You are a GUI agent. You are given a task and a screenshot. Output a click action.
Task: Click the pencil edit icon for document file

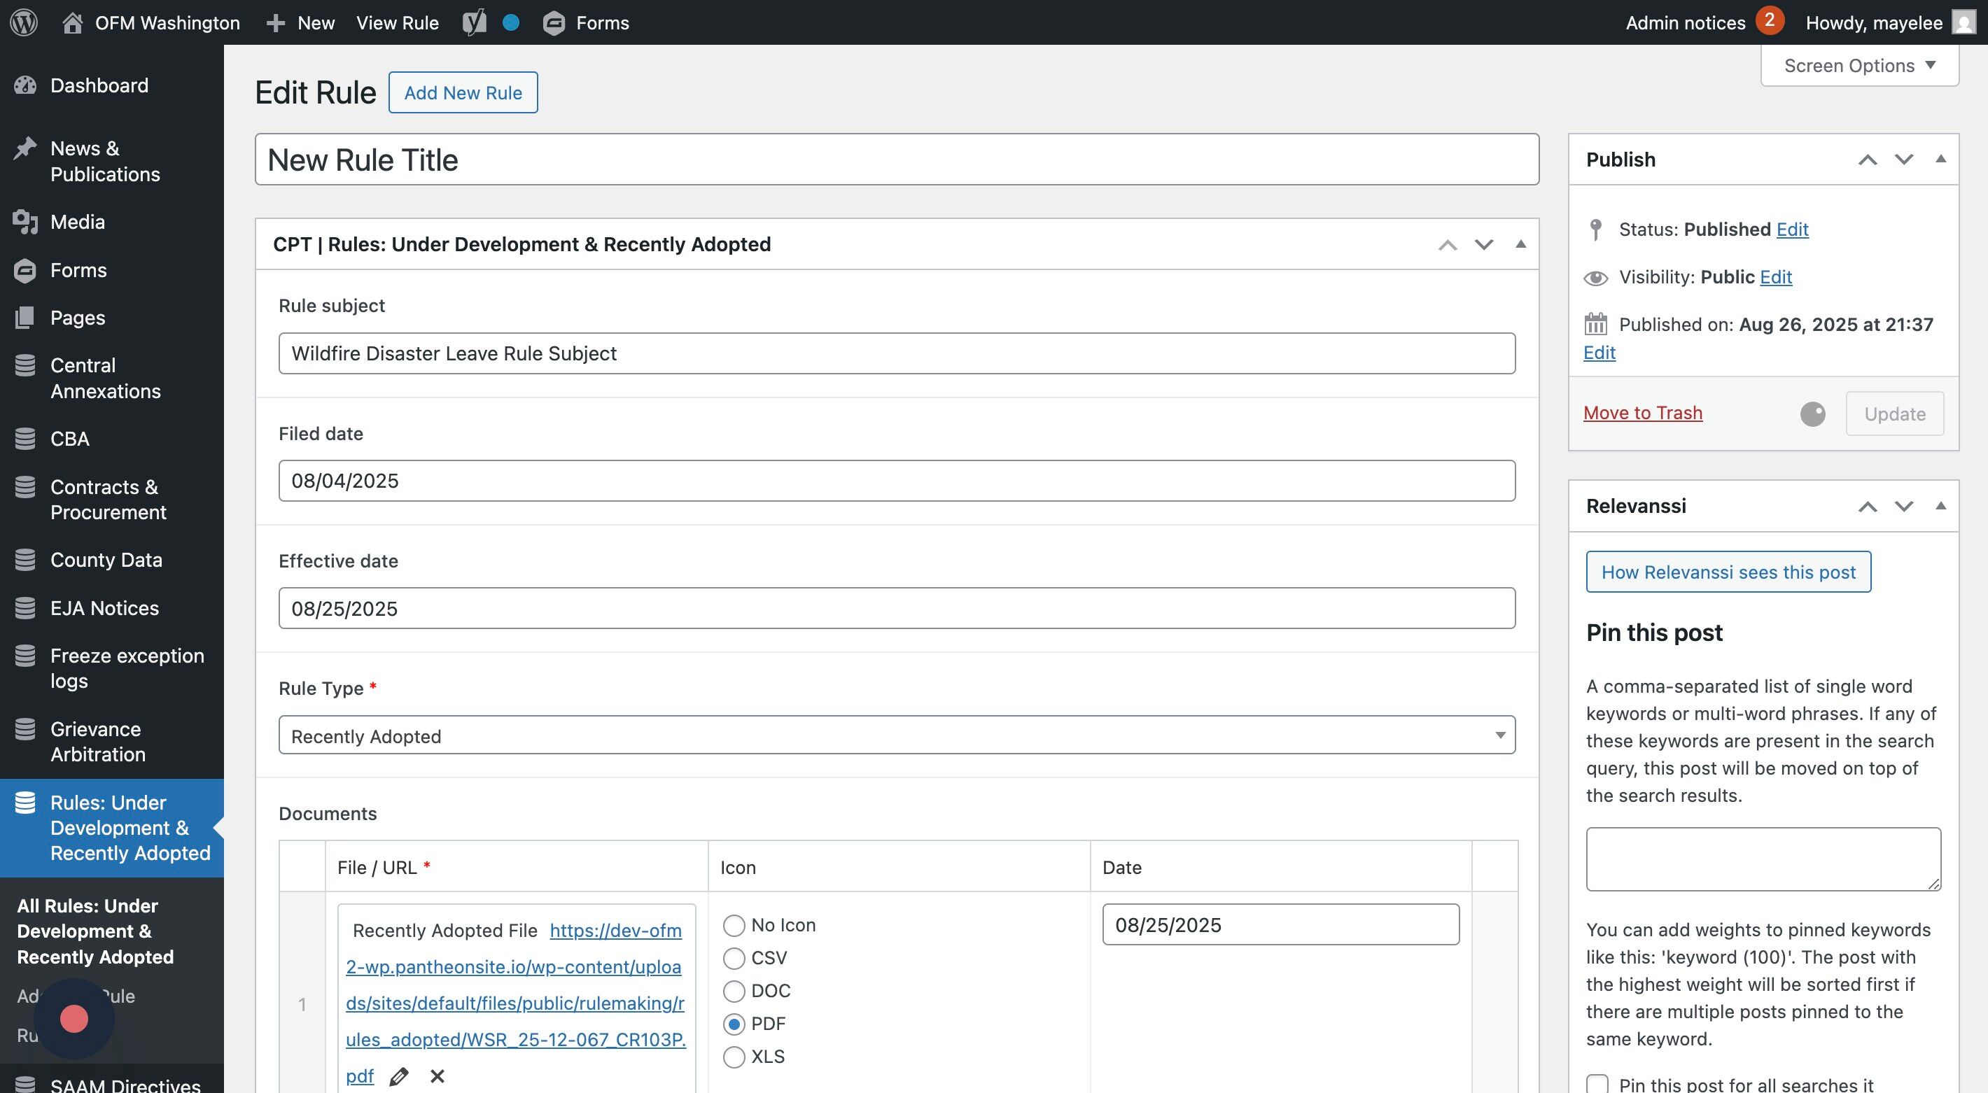click(x=399, y=1076)
